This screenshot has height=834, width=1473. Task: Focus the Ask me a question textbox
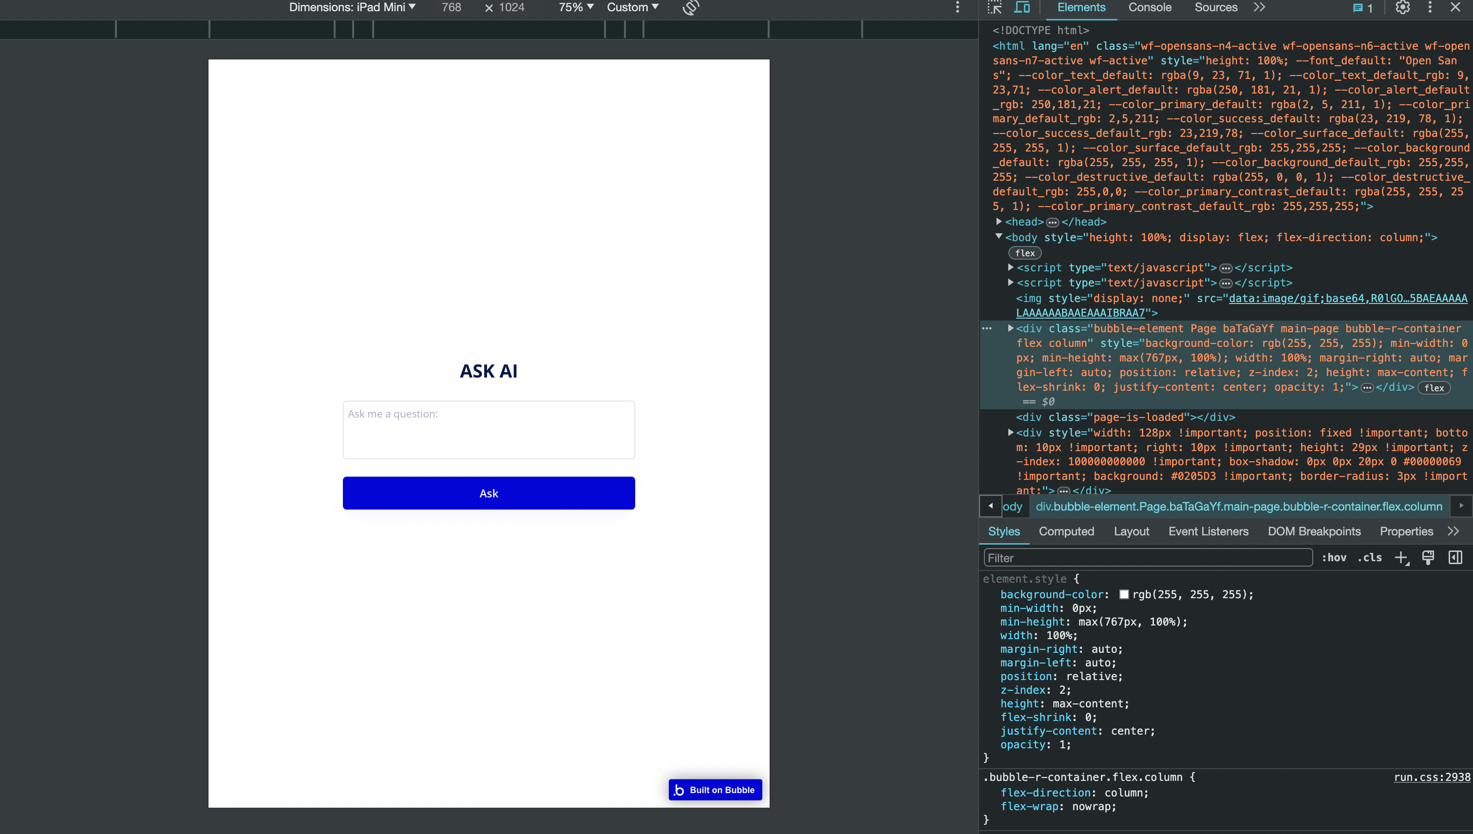(x=489, y=430)
